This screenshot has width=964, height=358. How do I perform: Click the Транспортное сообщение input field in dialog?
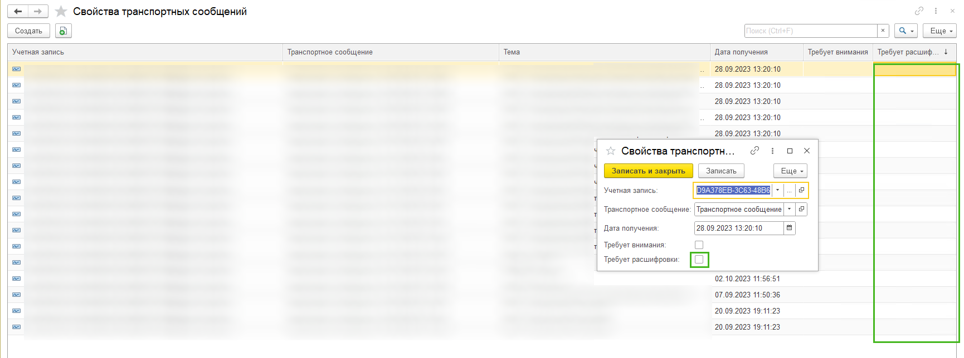pyautogui.click(x=739, y=210)
